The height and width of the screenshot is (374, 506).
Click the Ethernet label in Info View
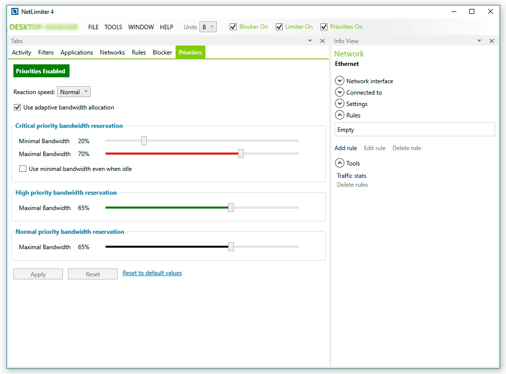(347, 64)
